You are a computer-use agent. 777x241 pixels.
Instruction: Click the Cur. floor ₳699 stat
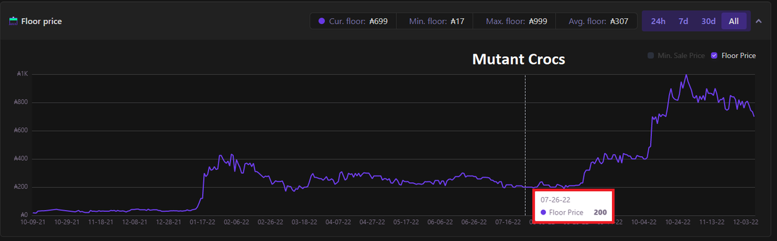pyautogui.click(x=353, y=21)
